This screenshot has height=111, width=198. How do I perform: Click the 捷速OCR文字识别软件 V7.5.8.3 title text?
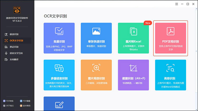[x=17, y=19]
